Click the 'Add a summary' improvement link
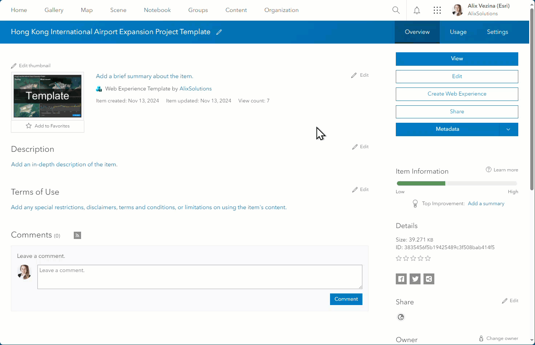535x345 pixels. click(x=486, y=204)
